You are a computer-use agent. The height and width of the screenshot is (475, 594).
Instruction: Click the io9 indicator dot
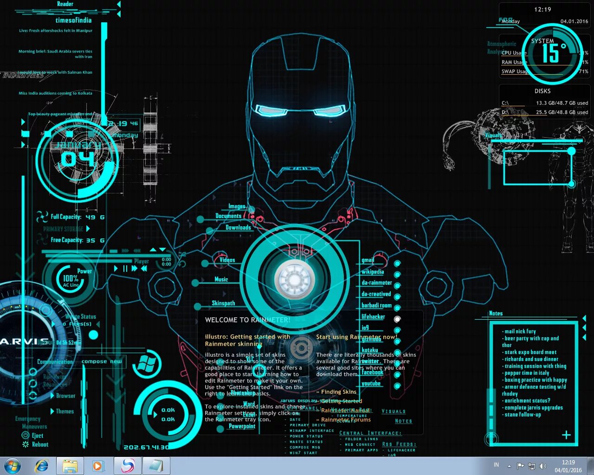[x=397, y=330]
